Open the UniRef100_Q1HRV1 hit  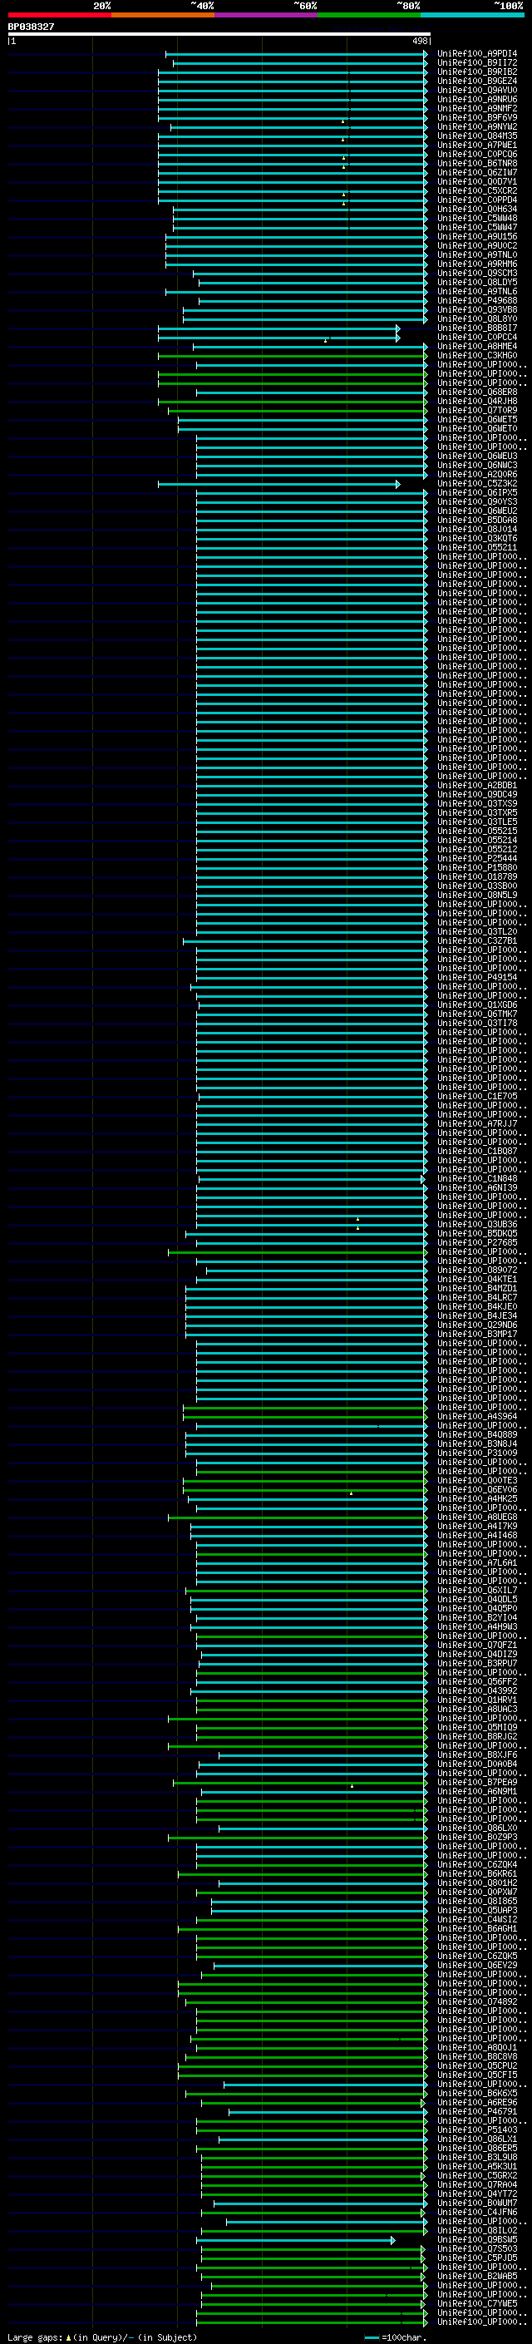pos(476,1700)
